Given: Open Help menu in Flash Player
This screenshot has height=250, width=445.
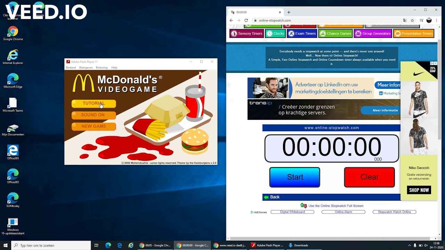Looking at the screenshot, I should pyautogui.click(x=114, y=67).
